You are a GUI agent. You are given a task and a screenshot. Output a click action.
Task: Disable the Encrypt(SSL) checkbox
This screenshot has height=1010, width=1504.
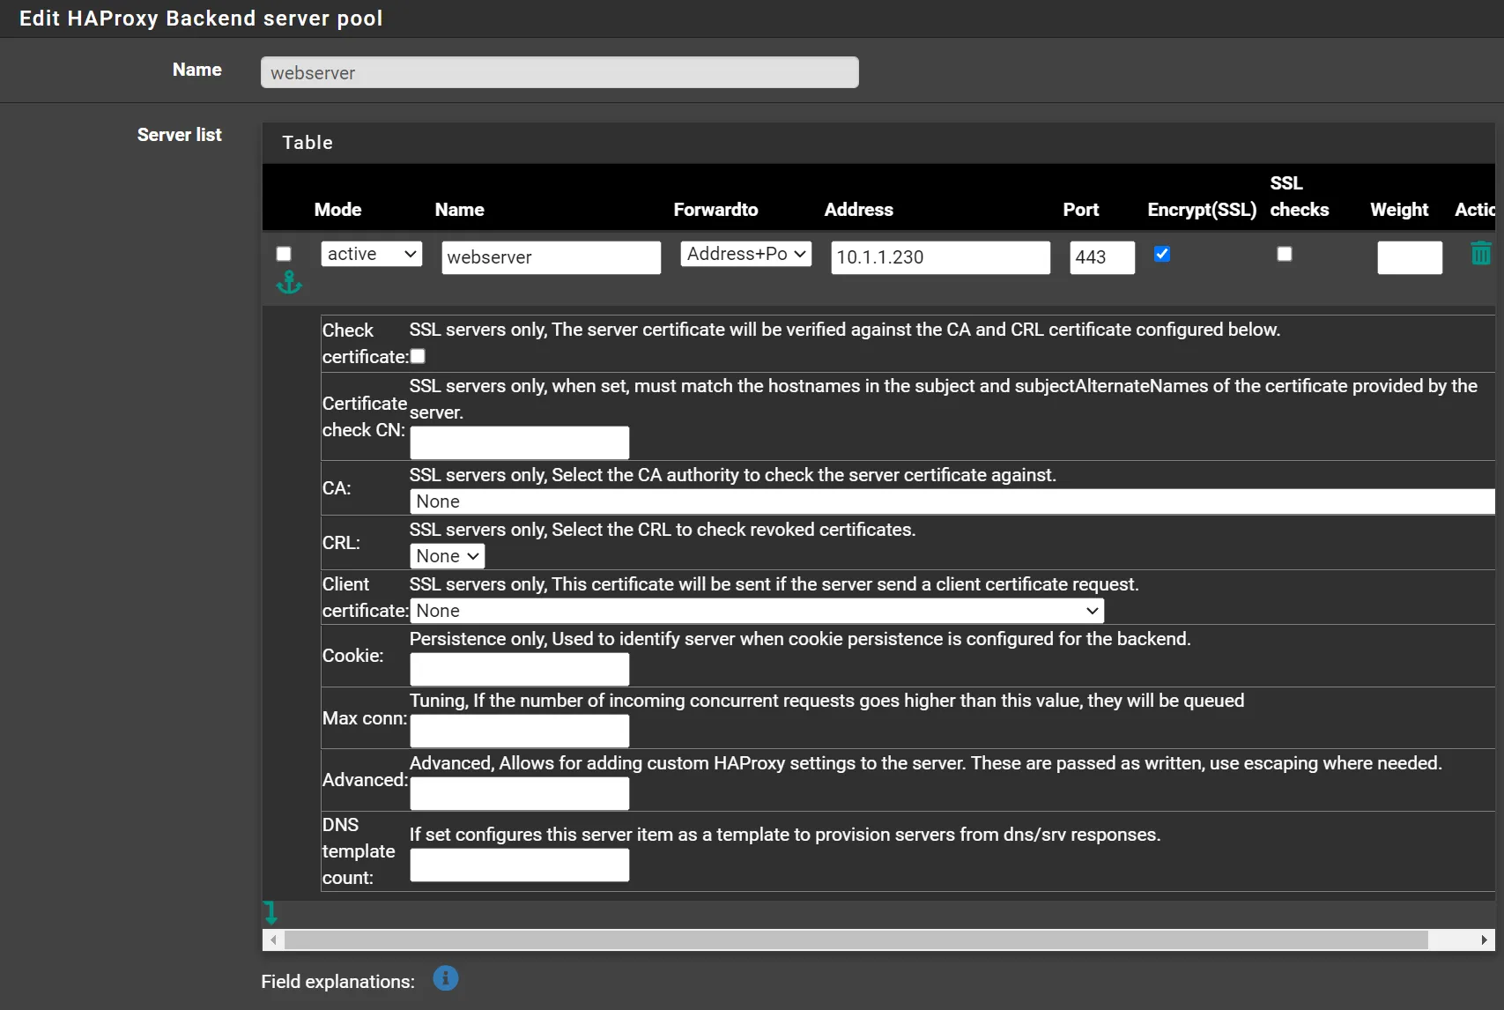click(x=1162, y=254)
